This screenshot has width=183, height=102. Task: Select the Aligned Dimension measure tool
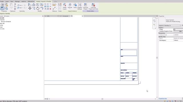pos(54,5)
